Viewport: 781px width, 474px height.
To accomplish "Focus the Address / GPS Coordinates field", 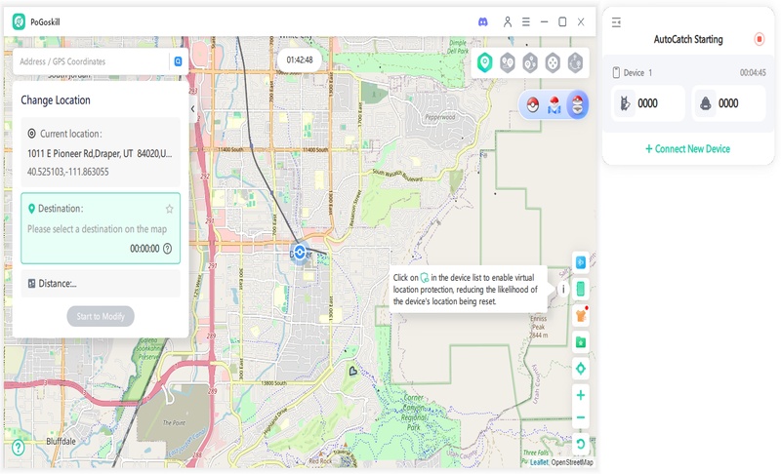I will point(93,61).
